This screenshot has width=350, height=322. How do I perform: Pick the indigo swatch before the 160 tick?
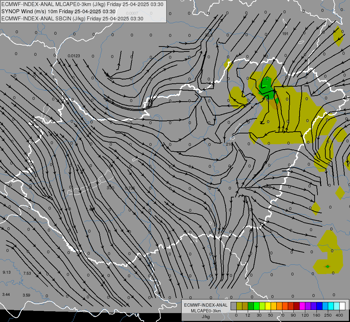click(x=314, y=306)
